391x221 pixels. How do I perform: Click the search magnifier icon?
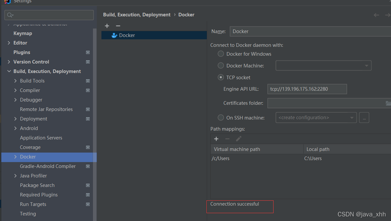click(10, 15)
